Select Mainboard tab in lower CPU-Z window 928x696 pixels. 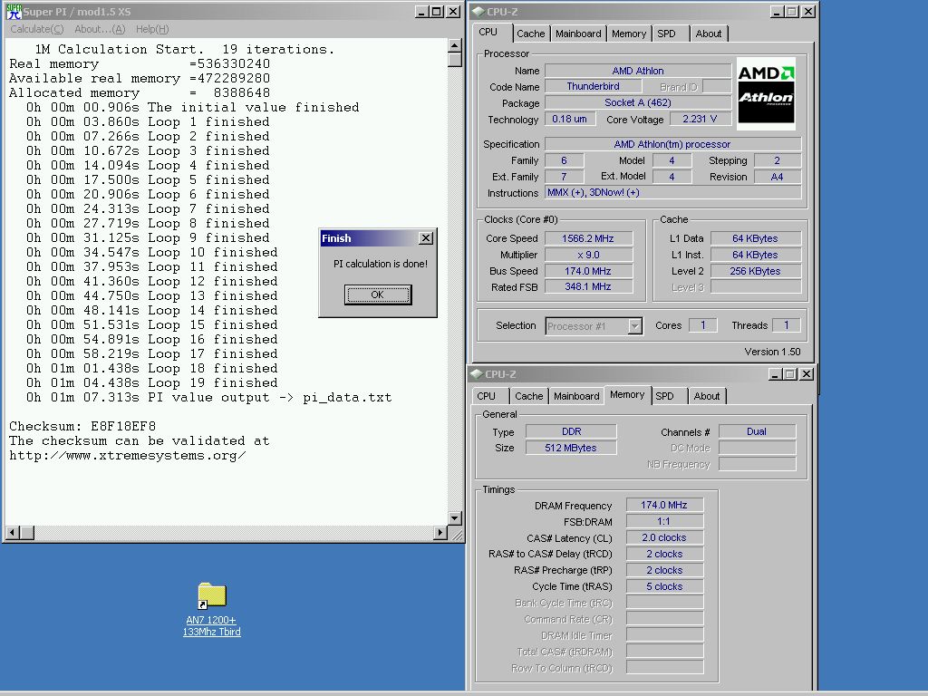pos(576,396)
